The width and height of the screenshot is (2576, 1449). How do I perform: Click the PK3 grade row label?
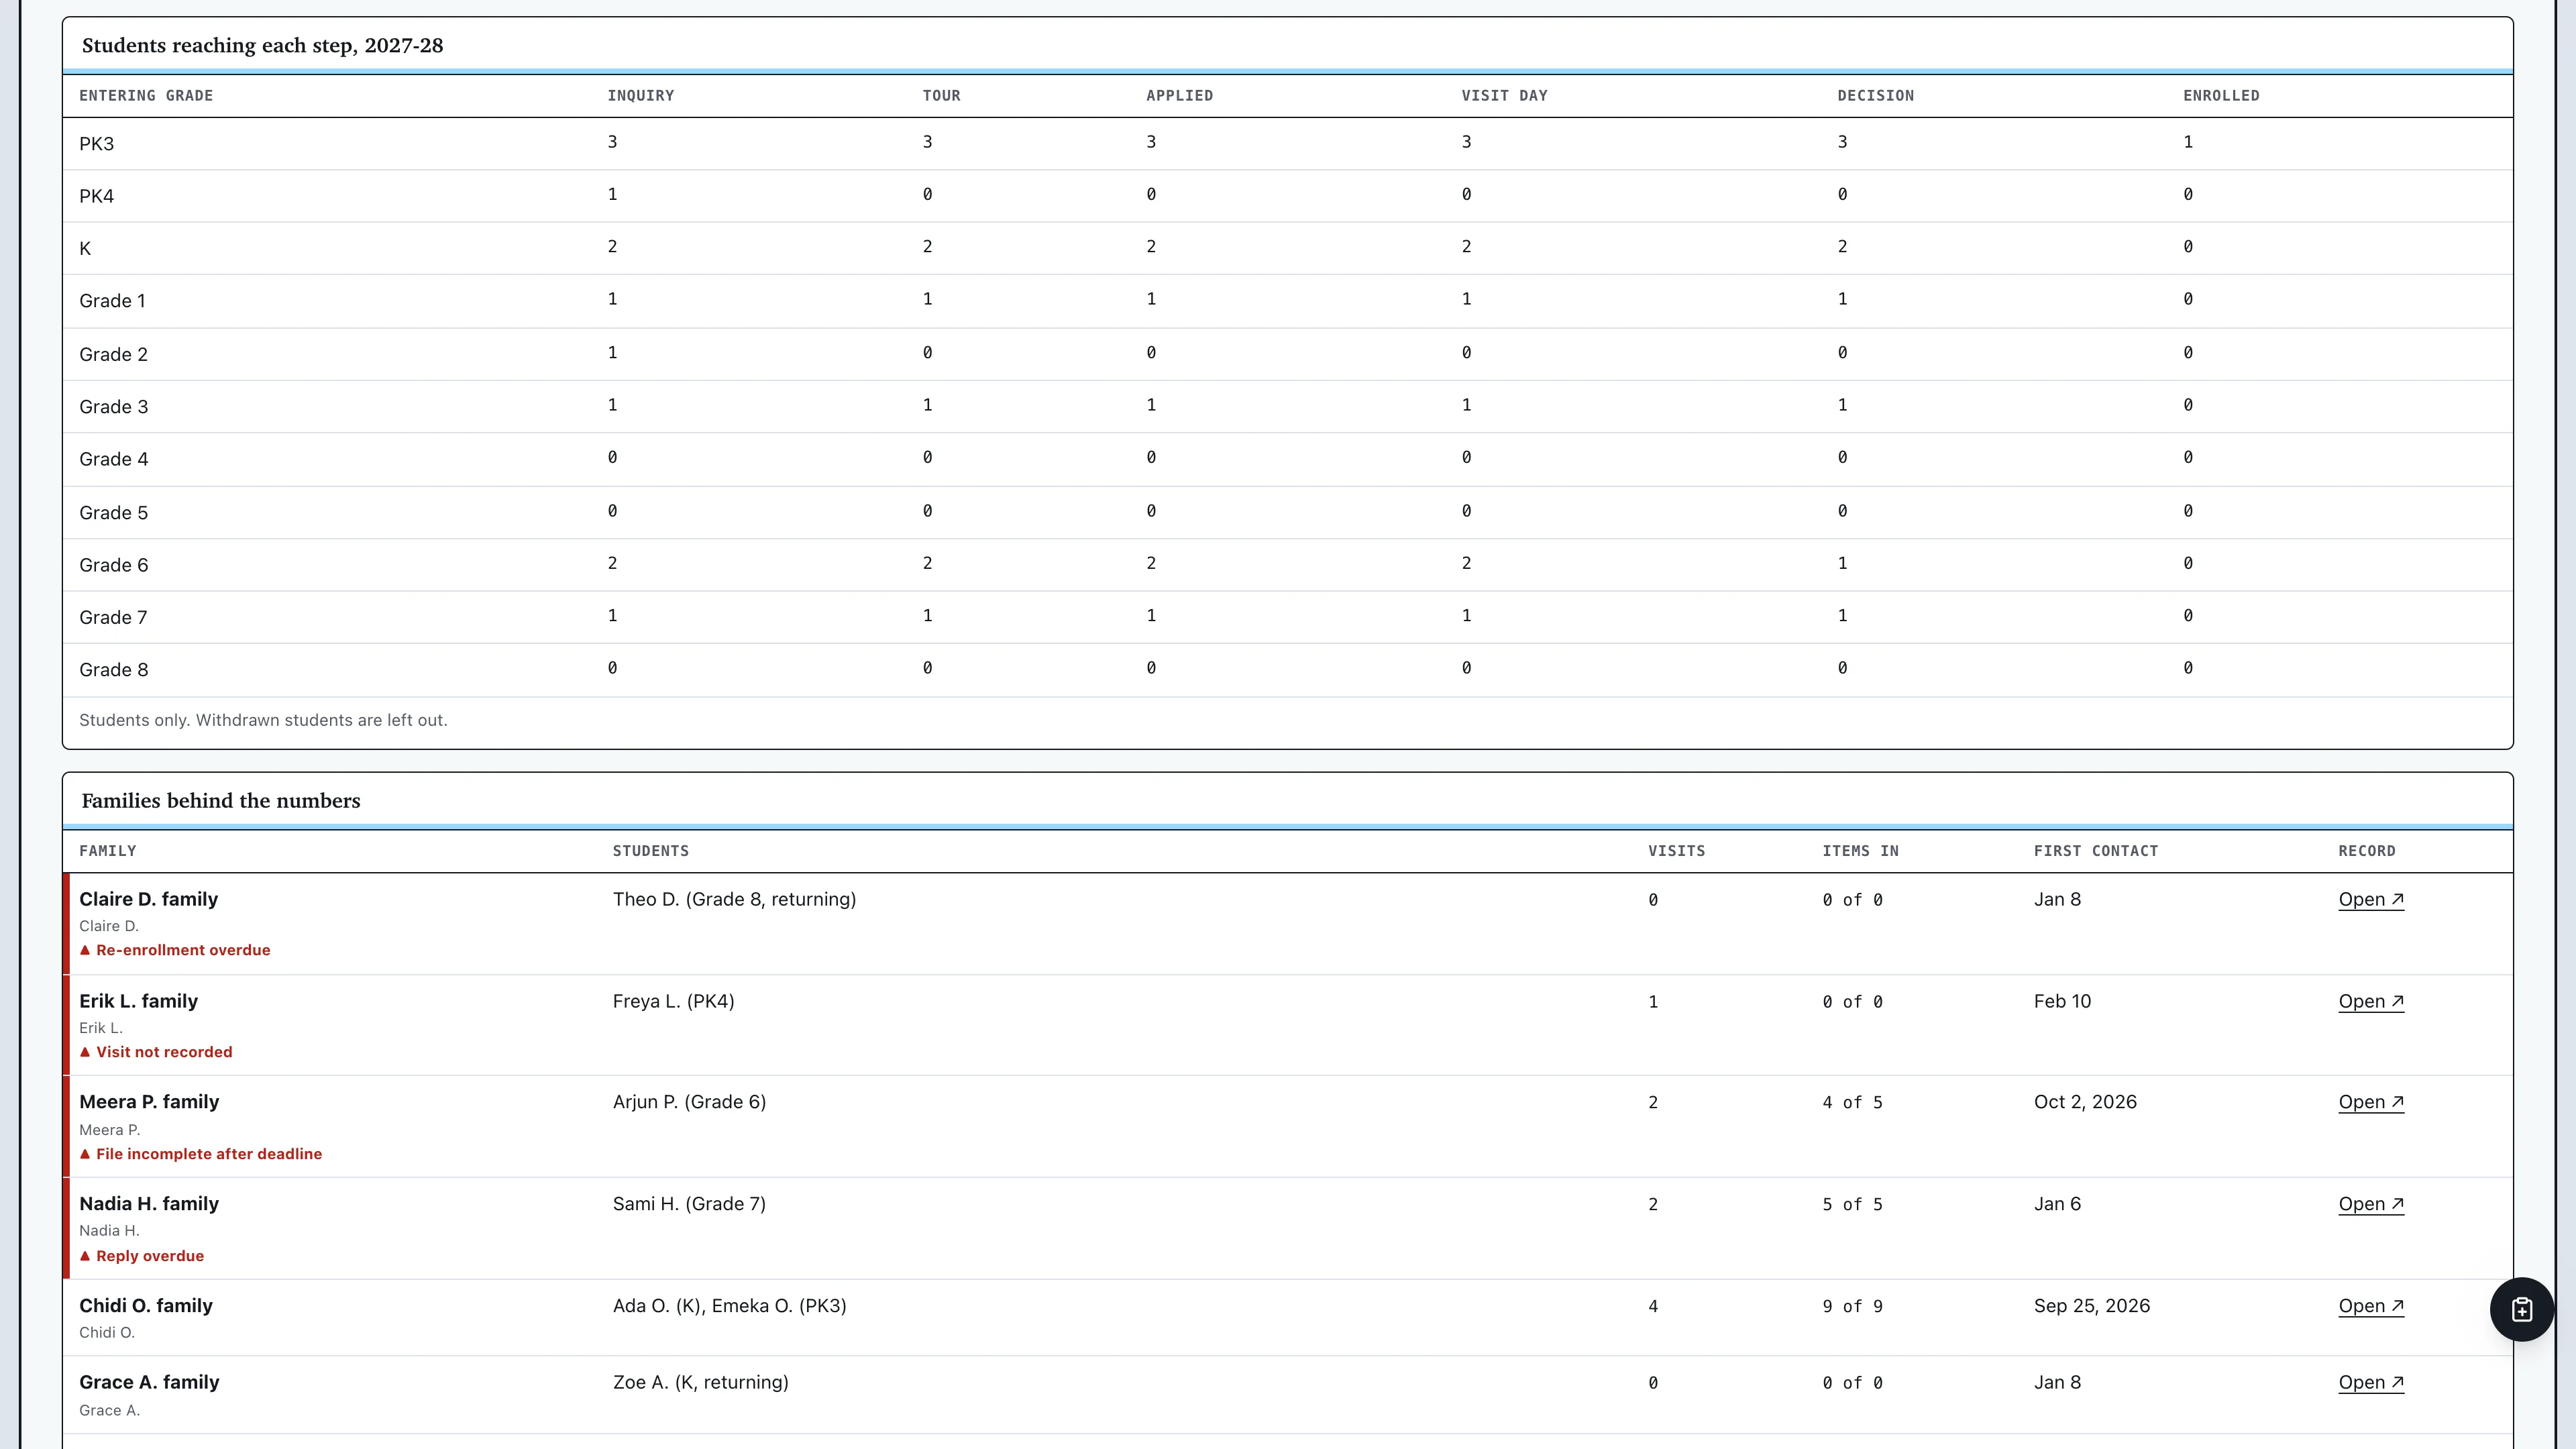tap(97, 144)
